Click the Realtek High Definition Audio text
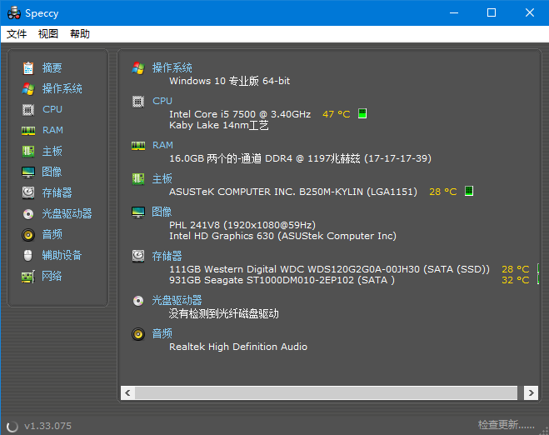549x435 pixels. point(238,347)
